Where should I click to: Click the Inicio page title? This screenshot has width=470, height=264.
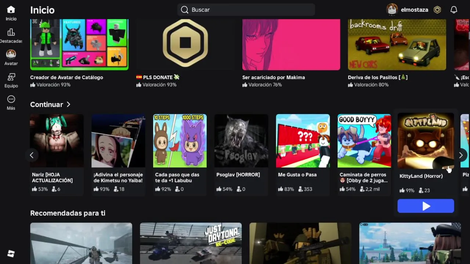(x=42, y=10)
